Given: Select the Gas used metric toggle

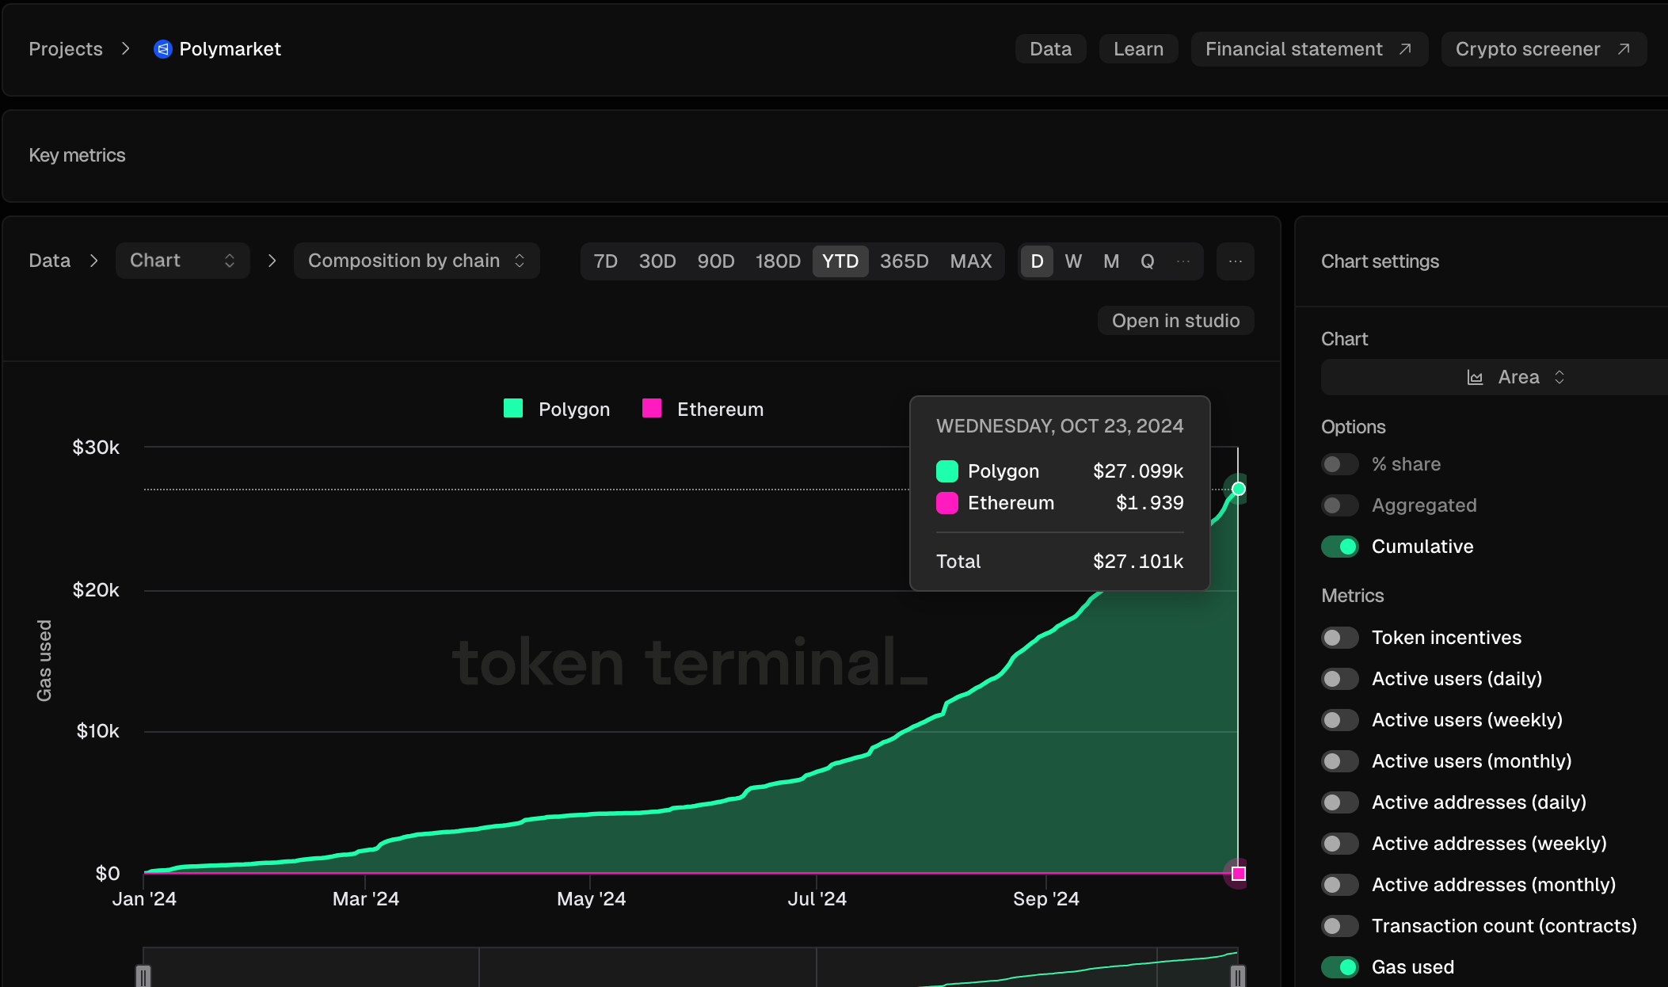Looking at the screenshot, I should 1340,966.
